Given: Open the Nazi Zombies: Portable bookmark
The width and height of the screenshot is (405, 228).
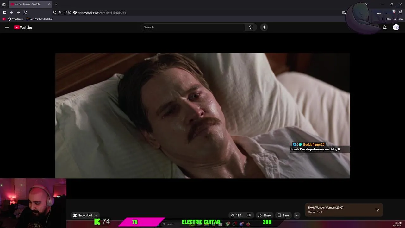Looking at the screenshot, I should click(40, 19).
